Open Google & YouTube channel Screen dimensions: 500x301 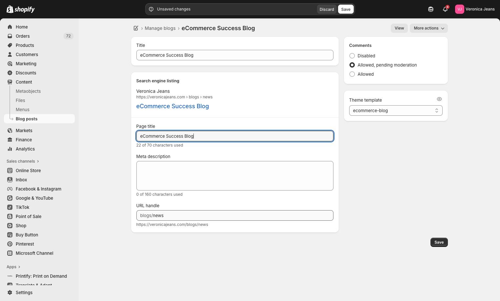pyautogui.click(x=34, y=198)
